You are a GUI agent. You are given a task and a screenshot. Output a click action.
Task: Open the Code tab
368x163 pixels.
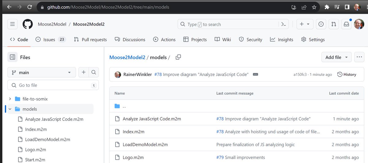pos(19,40)
